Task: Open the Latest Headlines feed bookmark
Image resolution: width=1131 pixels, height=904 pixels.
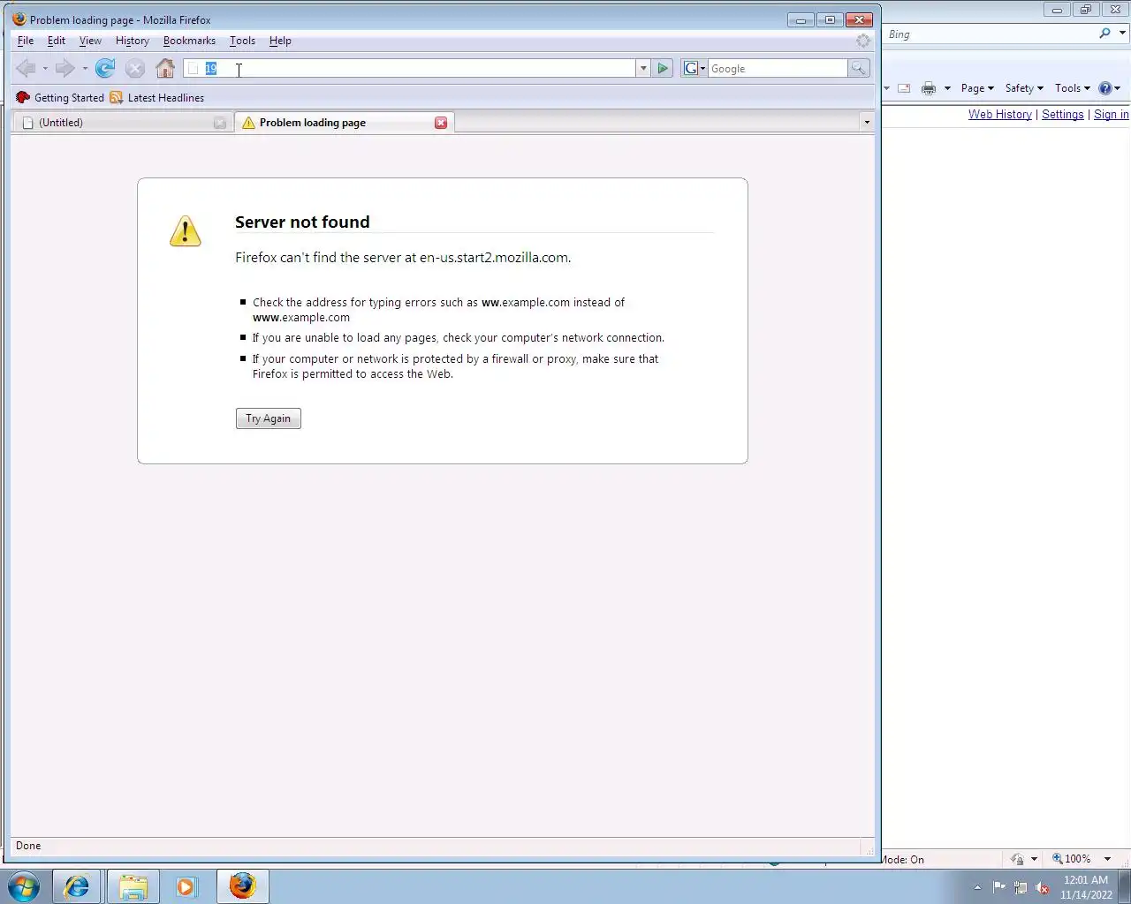Action: point(157,98)
